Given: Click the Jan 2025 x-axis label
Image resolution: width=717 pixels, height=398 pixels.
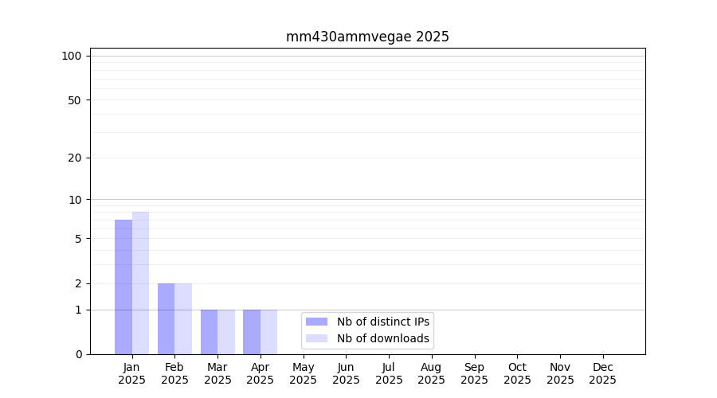Looking at the screenshot, I should 131,373.
